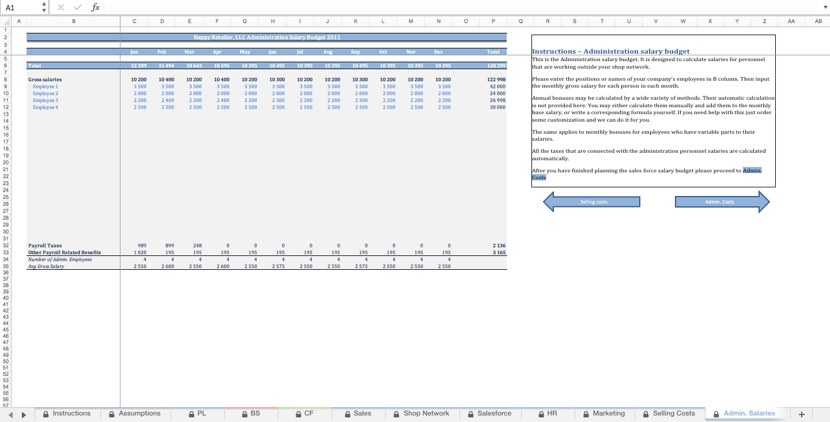This screenshot has width=830, height=422.
Task: Click the lock icon on Admin. Salaries tab
Action: click(x=716, y=413)
